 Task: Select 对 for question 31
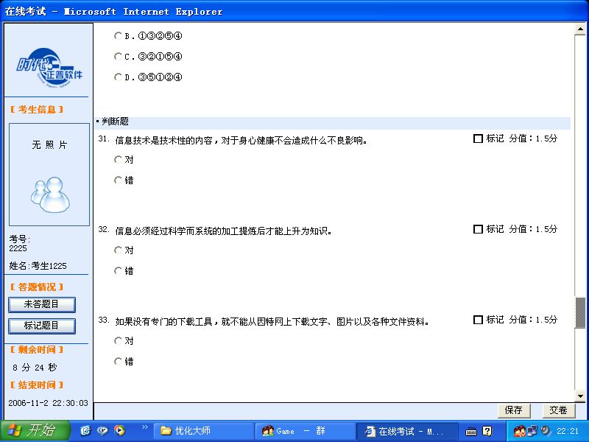click(x=118, y=159)
